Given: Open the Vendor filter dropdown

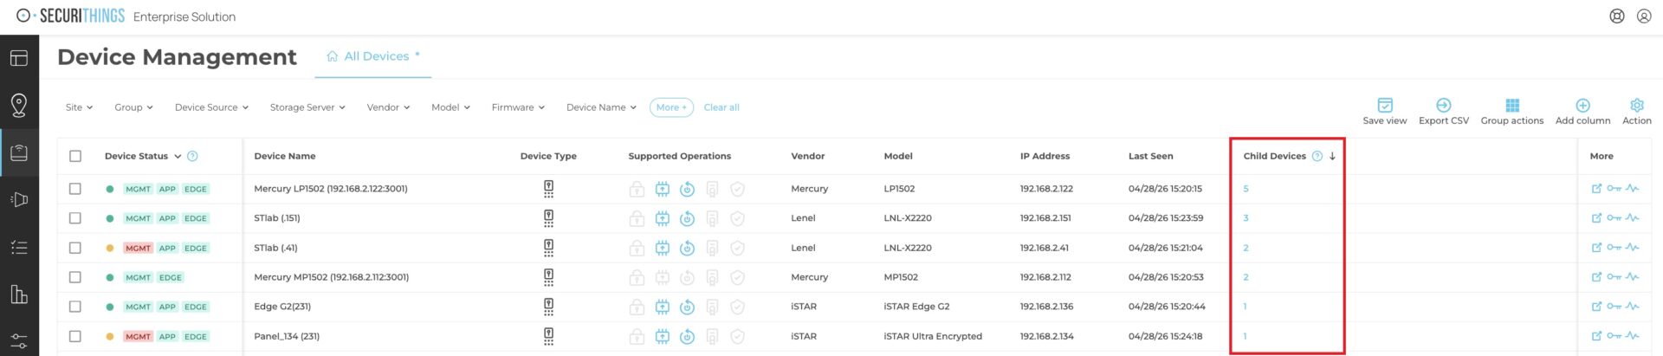Looking at the screenshot, I should pyautogui.click(x=388, y=107).
